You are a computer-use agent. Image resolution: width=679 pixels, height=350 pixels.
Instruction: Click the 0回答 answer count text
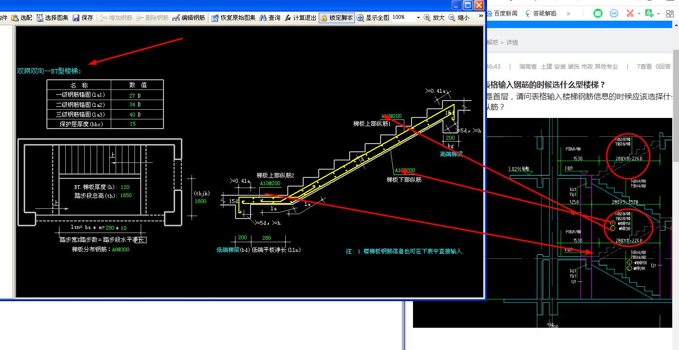663,67
